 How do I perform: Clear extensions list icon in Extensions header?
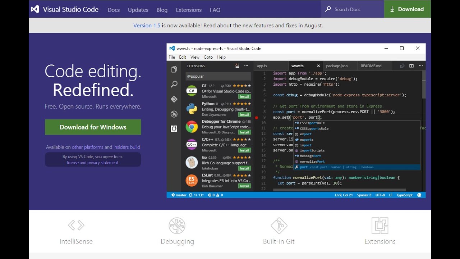[x=237, y=66]
